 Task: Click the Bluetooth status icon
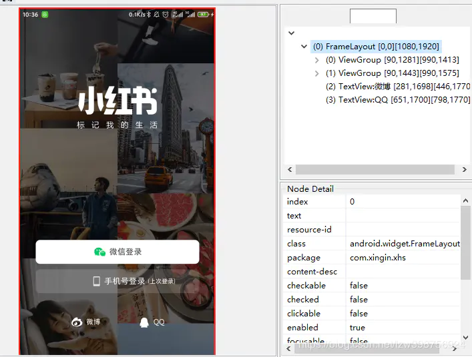pos(149,15)
